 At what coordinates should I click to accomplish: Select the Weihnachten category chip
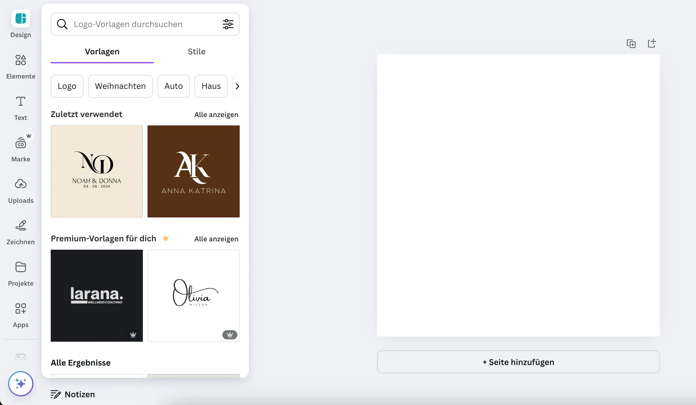click(120, 86)
